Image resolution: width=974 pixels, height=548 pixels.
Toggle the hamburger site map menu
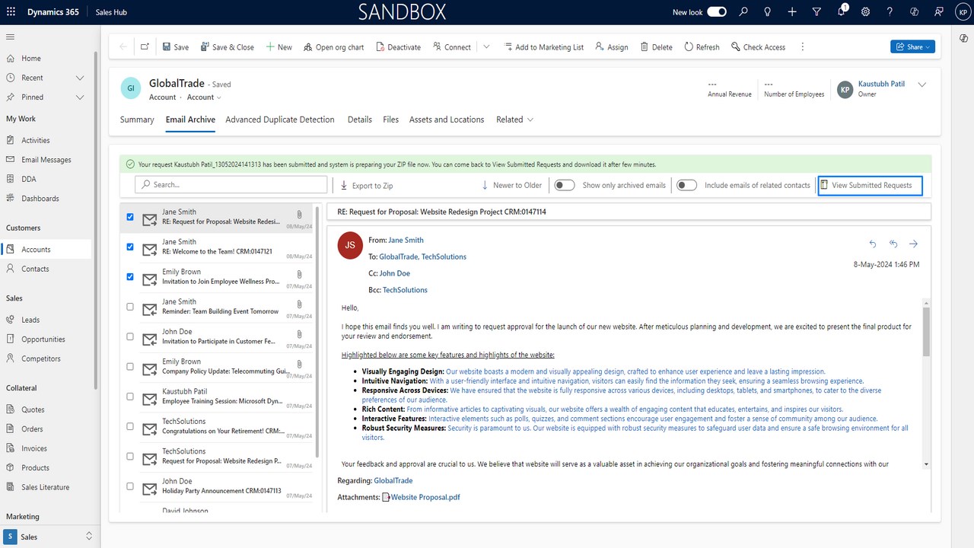11,37
